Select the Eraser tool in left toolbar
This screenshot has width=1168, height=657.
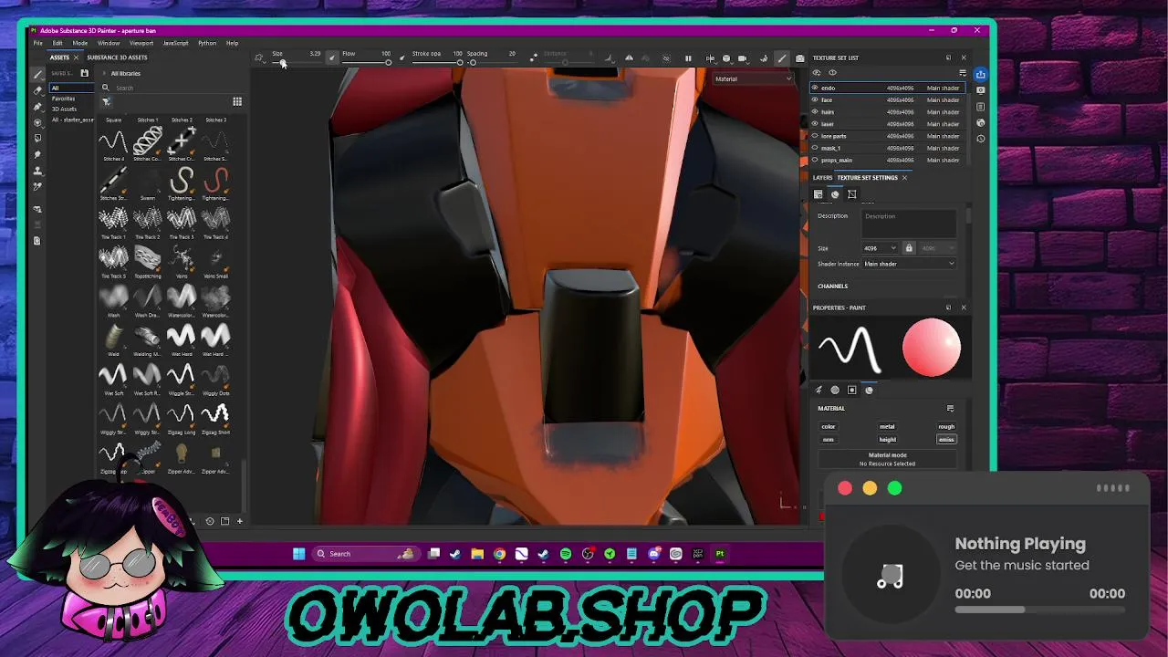(37, 90)
